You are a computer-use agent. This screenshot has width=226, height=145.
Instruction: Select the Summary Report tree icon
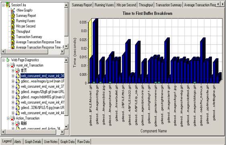click(13, 16)
